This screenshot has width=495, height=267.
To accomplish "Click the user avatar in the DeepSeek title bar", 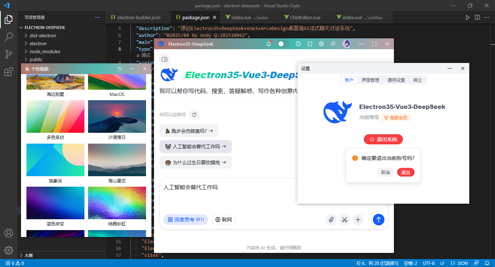I will (x=347, y=44).
